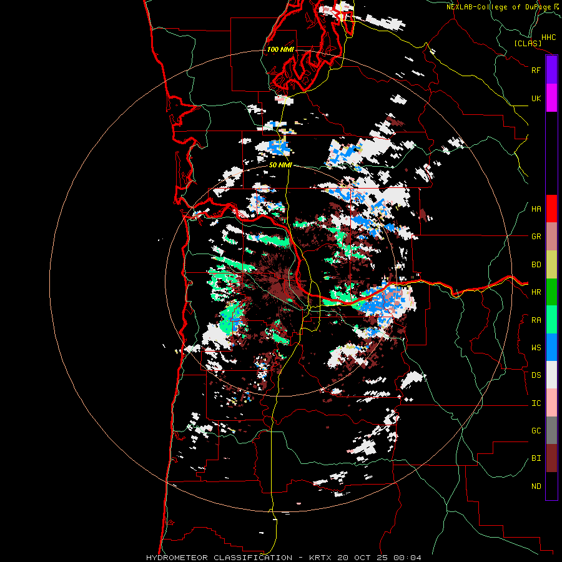The image size is (562, 562).
Task: Pick the light green RA legend color block
Action: click(x=551, y=320)
